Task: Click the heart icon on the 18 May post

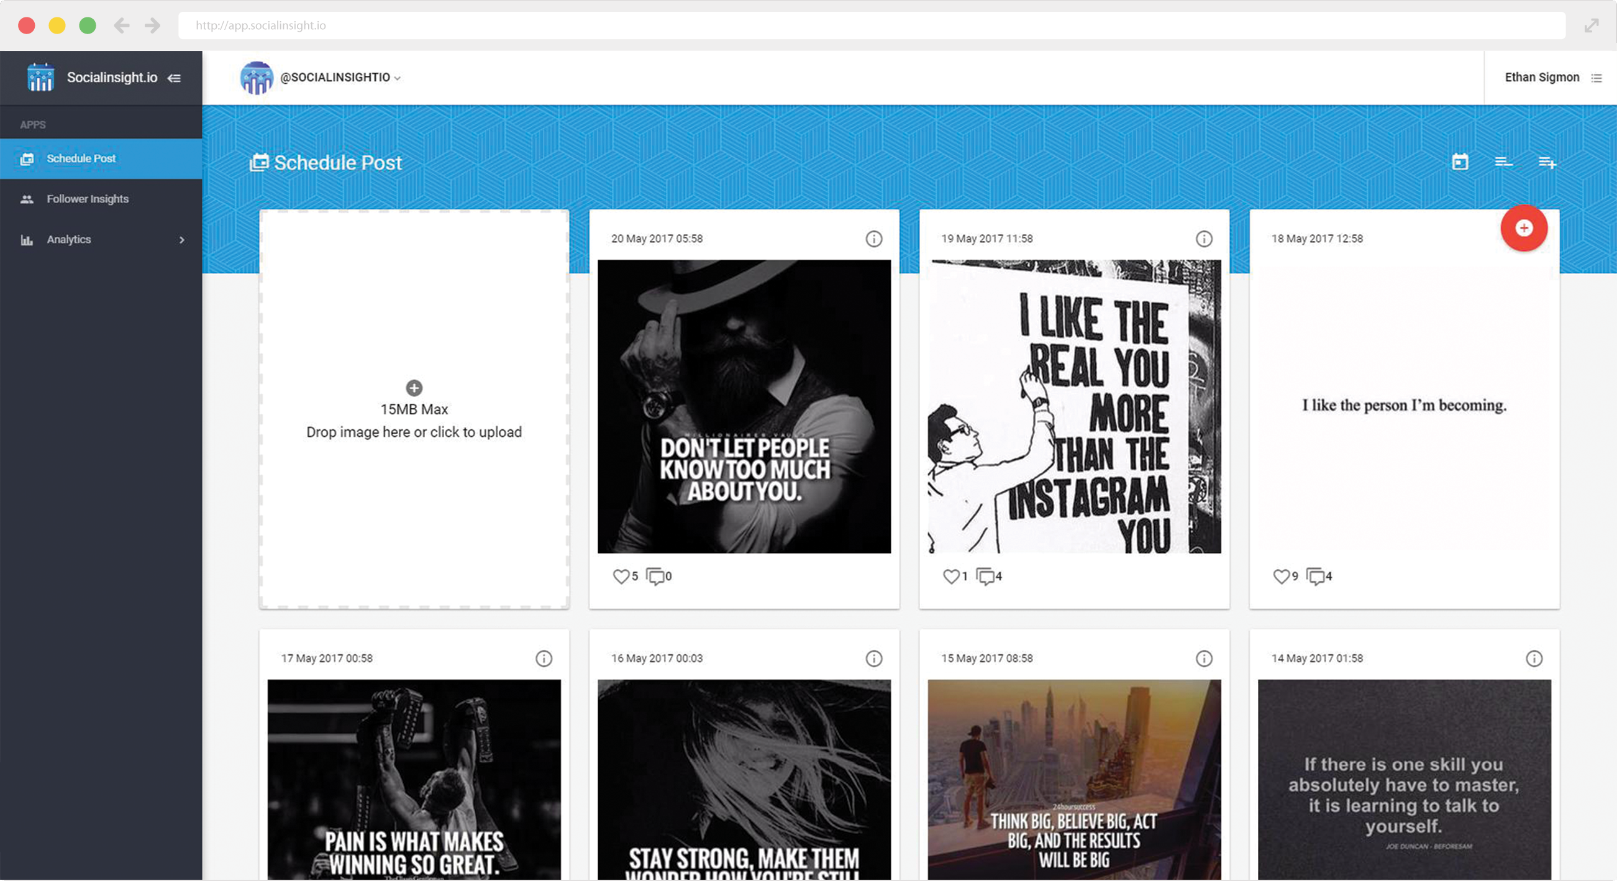Action: [x=1282, y=577]
